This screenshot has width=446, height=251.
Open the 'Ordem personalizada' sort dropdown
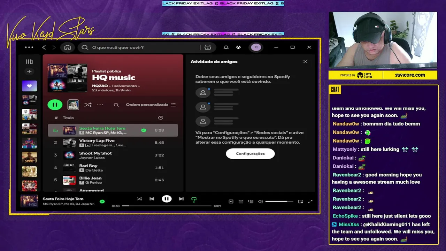point(151,105)
